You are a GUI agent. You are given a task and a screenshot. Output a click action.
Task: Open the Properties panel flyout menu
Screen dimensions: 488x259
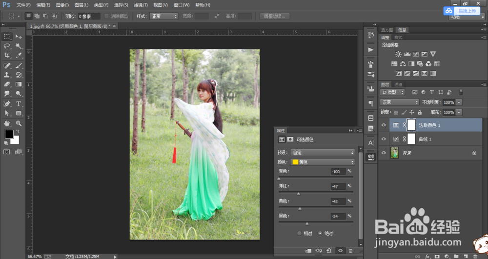[360, 131]
